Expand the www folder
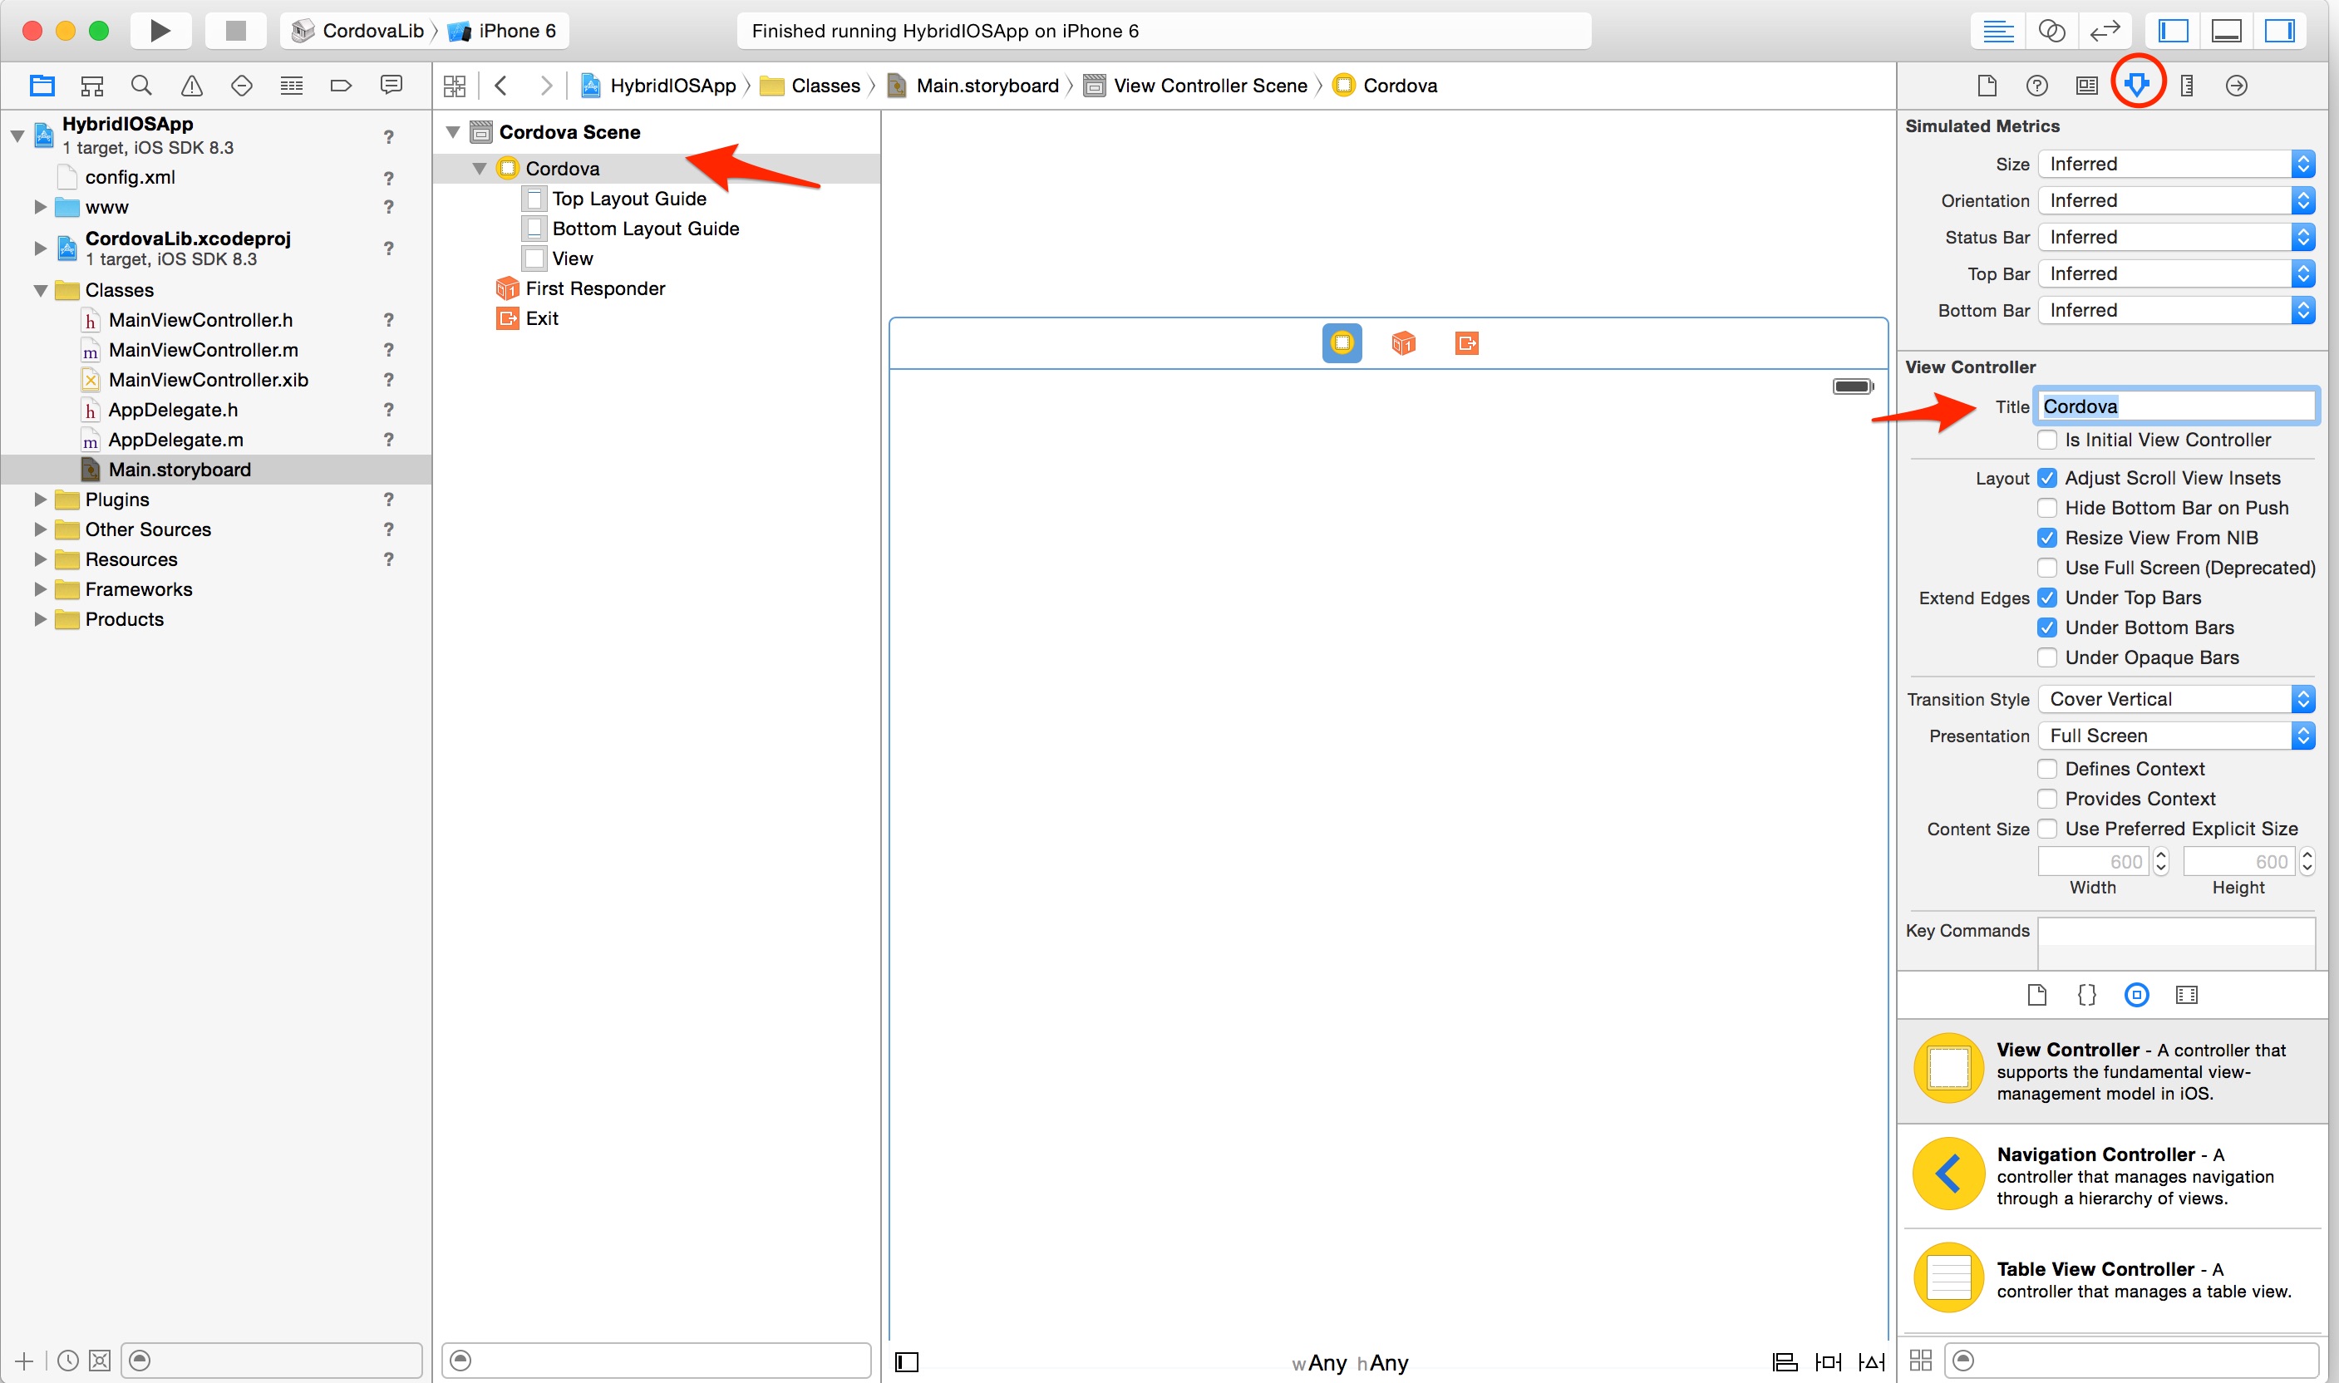This screenshot has height=1383, width=2339. point(40,207)
